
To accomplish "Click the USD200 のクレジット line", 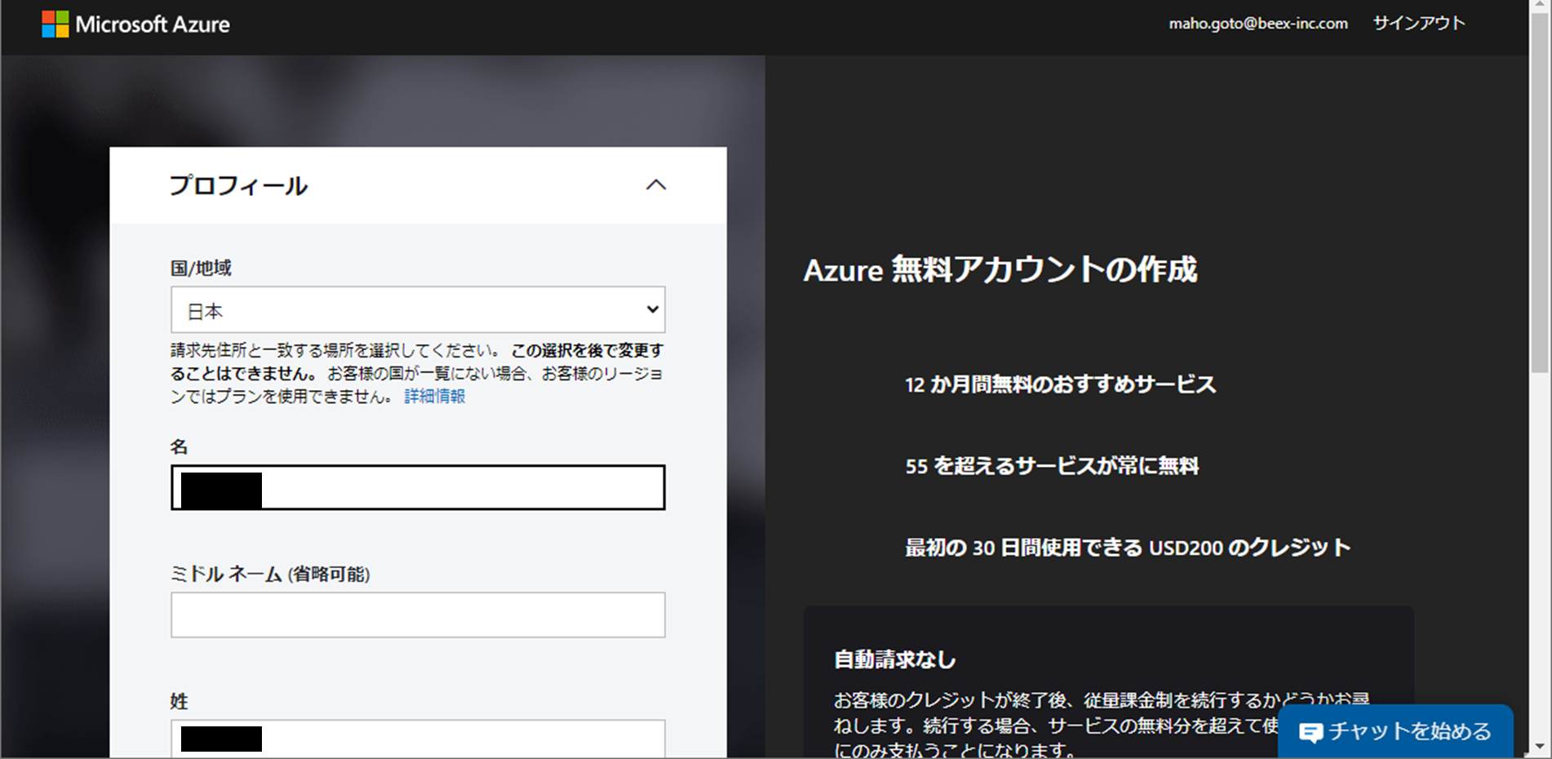I will [1128, 548].
